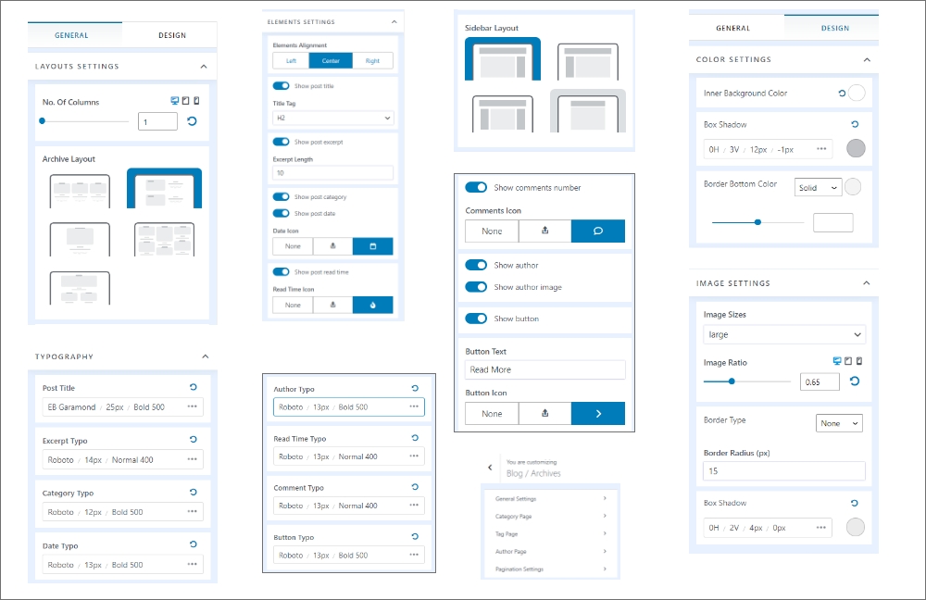Open the Title Tag dropdown
926x600 pixels.
point(332,119)
